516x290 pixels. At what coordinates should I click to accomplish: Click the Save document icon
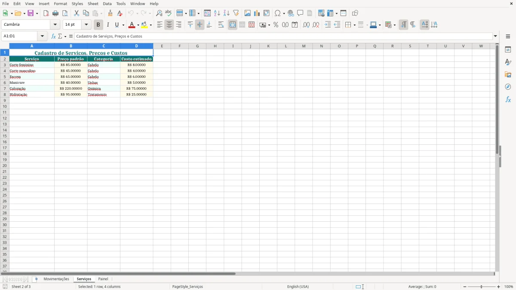coord(31,13)
